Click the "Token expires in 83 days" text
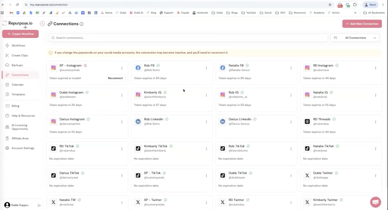The image size is (388, 210). click(x=150, y=78)
